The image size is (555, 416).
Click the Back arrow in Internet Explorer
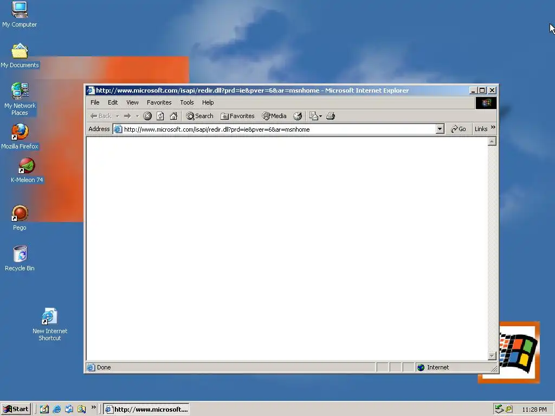pyautogui.click(x=100, y=116)
